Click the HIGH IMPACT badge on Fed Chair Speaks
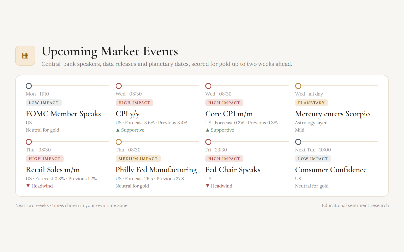 pos(224,159)
